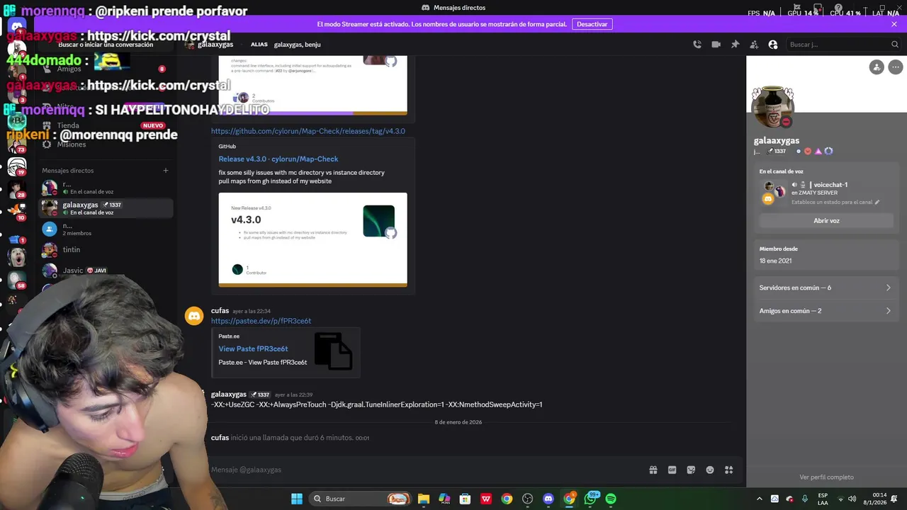This screenshot has height=510, width=907.
Task: Show hidden system tray icons
Action: 759,499
